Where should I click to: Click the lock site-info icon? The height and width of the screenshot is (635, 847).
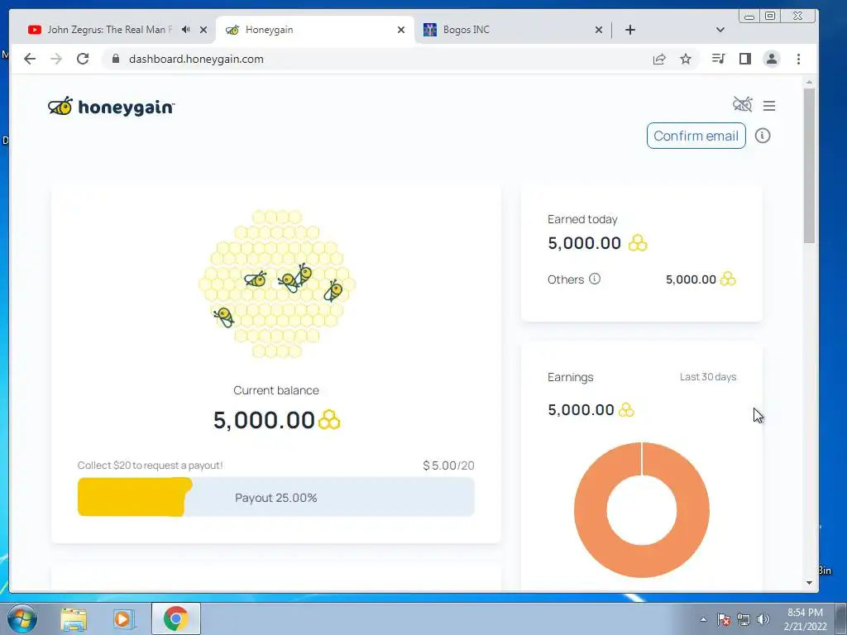pyautogui.click(x=115, y=59)
